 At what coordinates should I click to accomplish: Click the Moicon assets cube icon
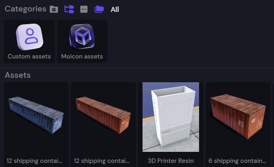[82, 37]
